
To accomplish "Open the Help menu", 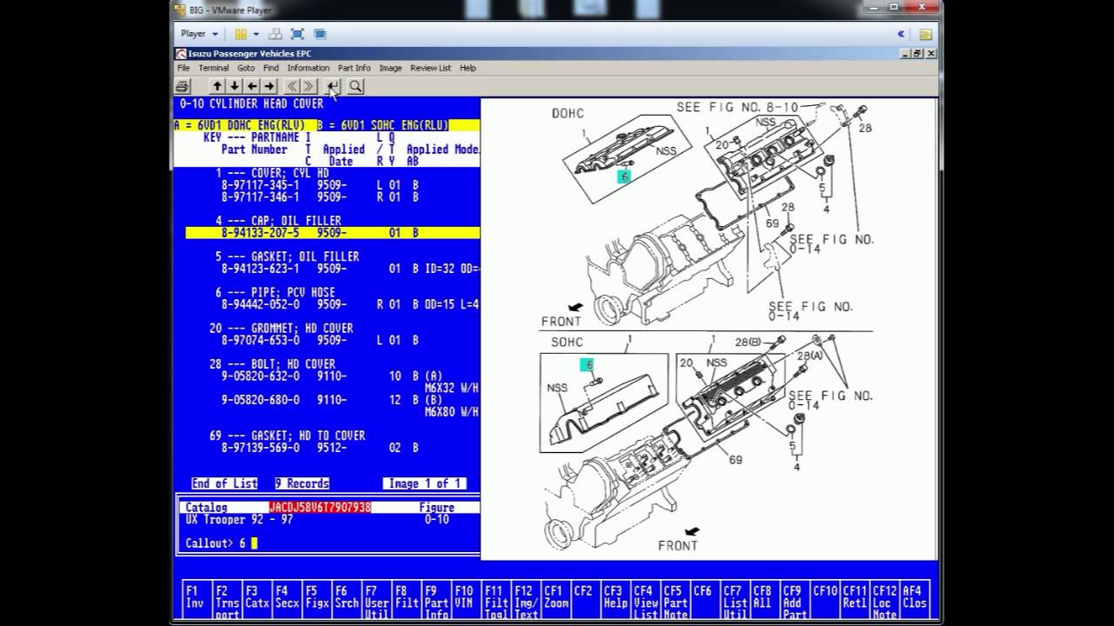I will (x=467, y=68).
